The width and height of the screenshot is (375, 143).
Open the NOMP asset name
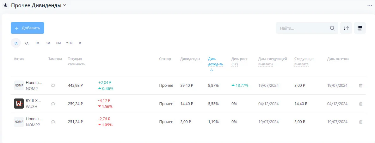(x=34, y=83)
